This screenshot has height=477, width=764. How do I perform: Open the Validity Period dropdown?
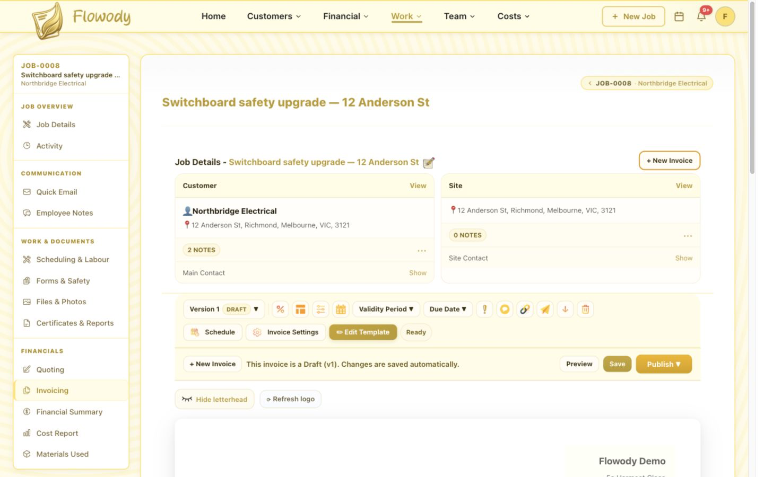pos(386,309)
